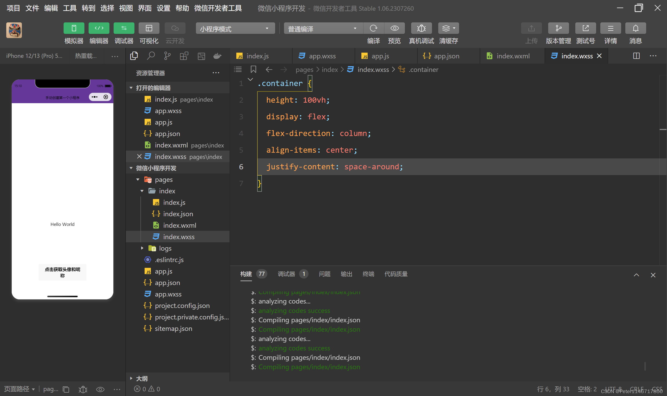Toggle the debugger (调试器) panel button
The image size is (667, 396).
click(x=124, y=28)
